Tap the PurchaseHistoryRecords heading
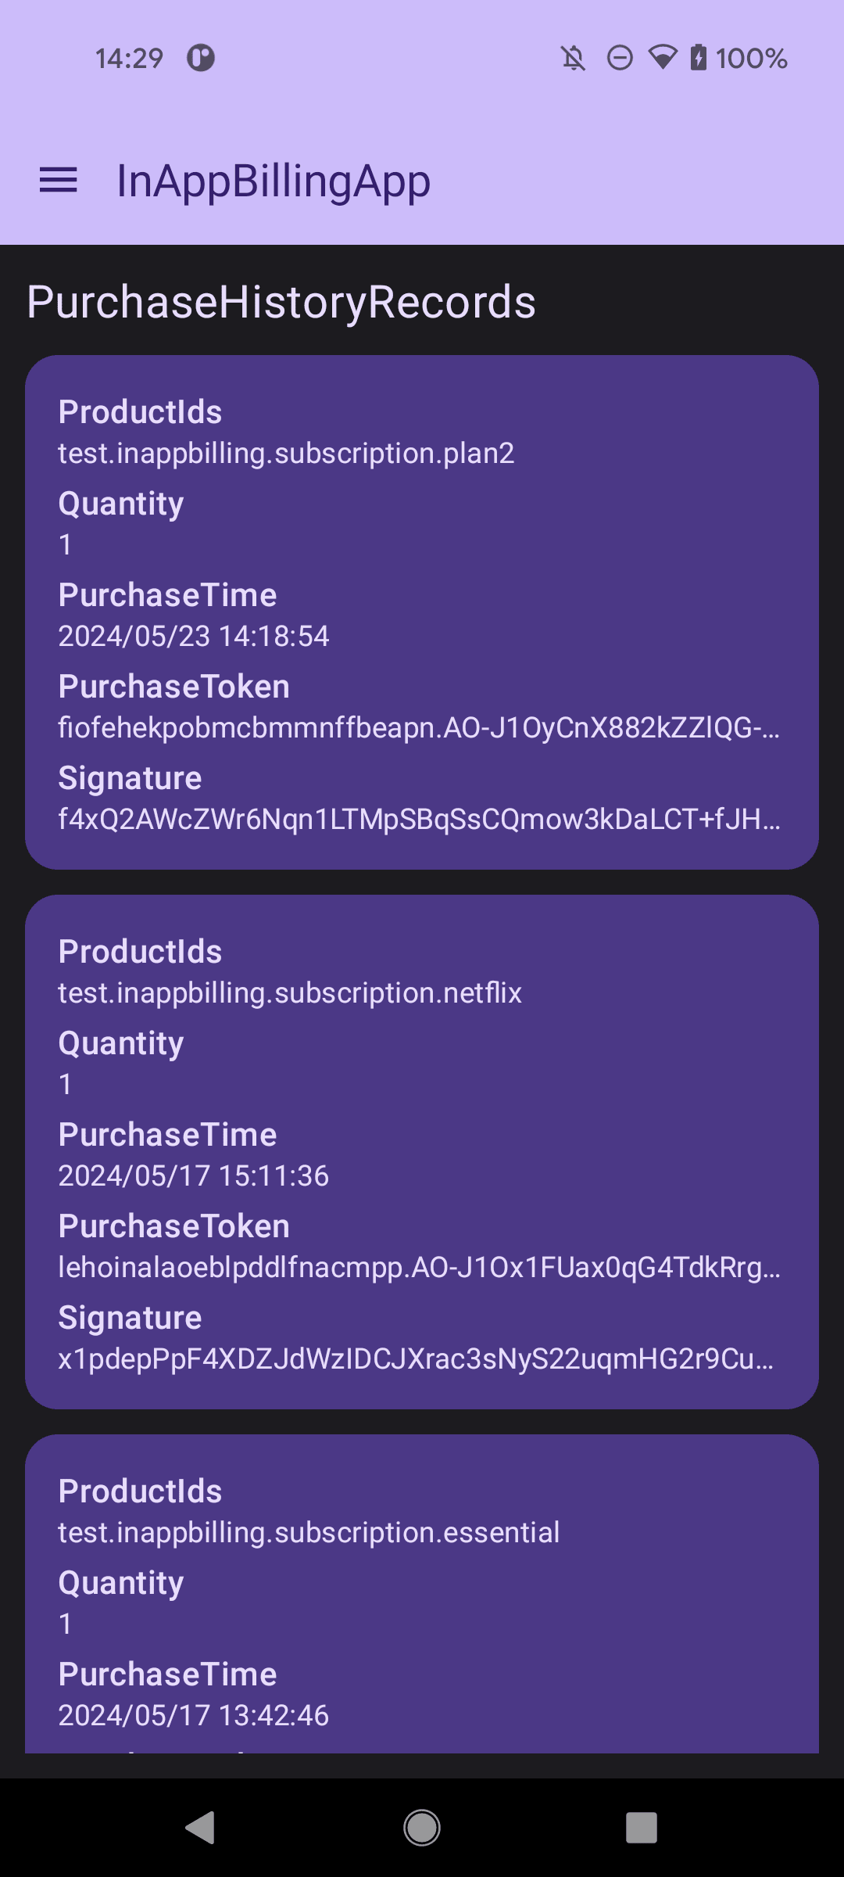The image size is (844, 1877). click(x=281, y=302)
